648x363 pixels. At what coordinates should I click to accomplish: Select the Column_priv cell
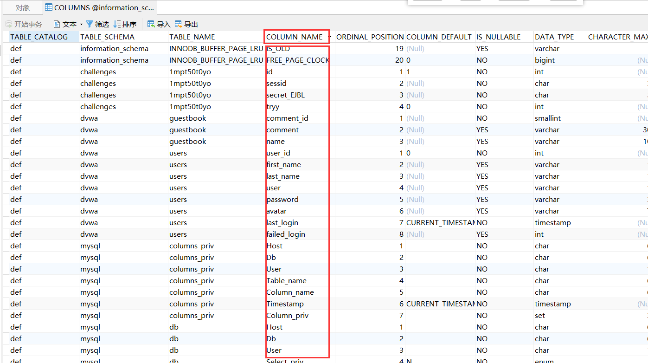point(300,316)
